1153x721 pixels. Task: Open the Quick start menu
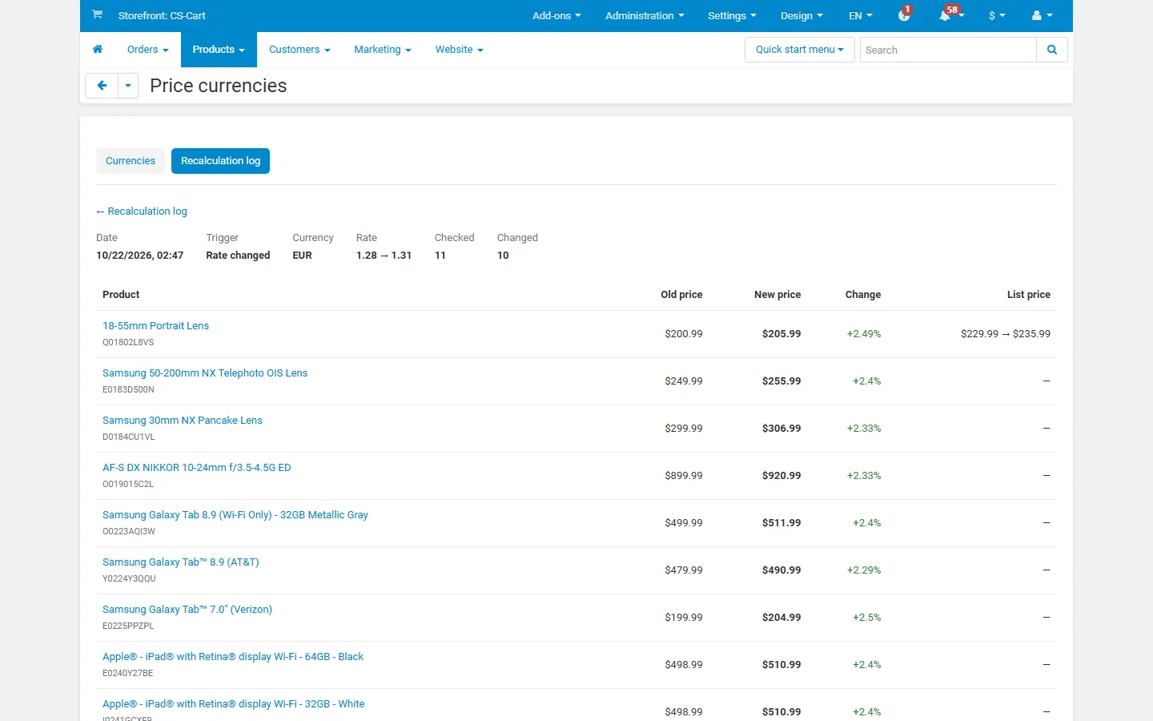tap(800, 50)
